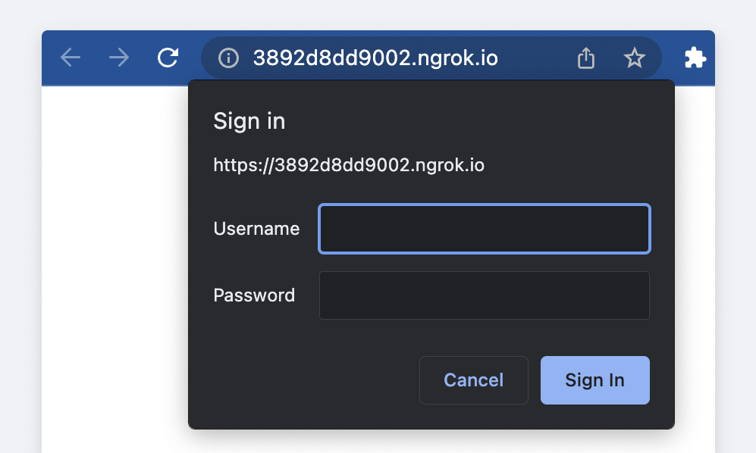Click the "Sign in" dialog heading
The width and height of the screenshot is (756, 453).
[x=249, y=121]
